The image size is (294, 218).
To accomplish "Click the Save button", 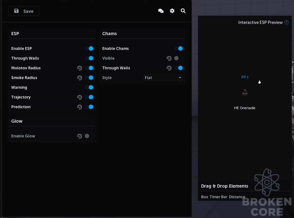I will [x=24, y=11].
